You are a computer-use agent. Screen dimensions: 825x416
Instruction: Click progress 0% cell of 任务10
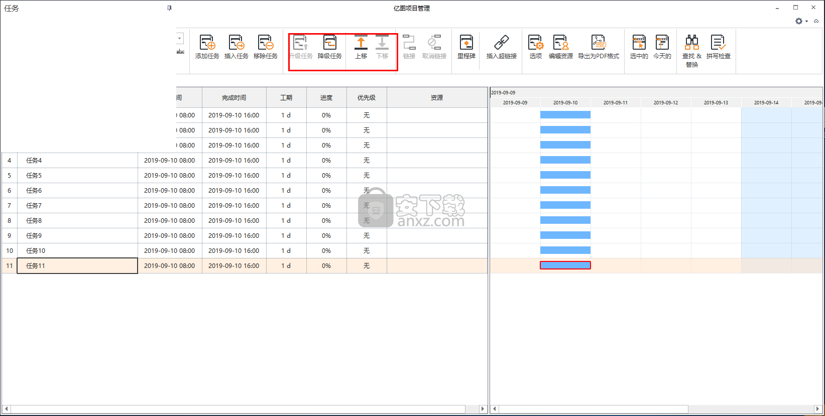(326, 250)
